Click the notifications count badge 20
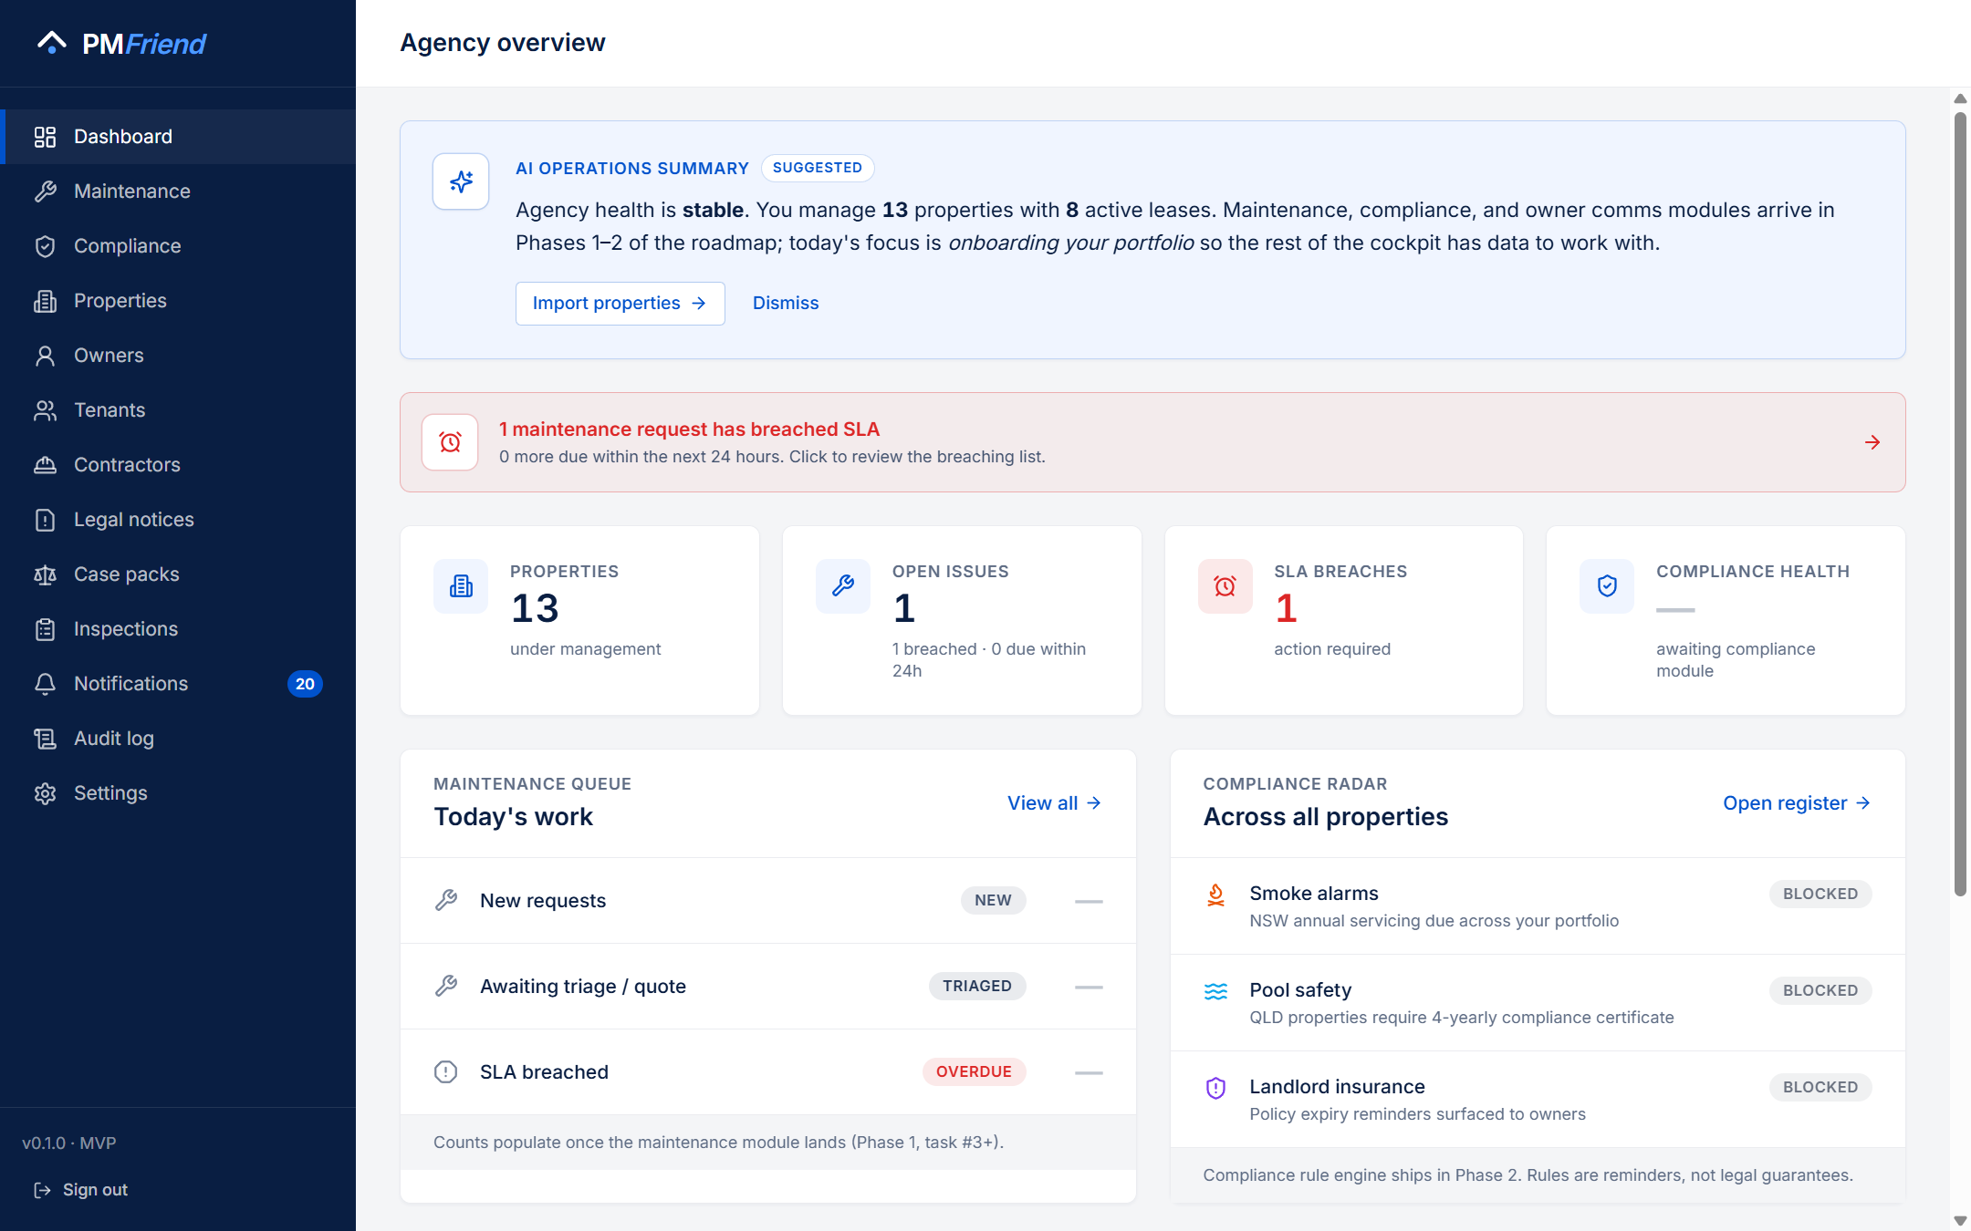This screenshot has width=1971, height=1231. tap(305, 684)
